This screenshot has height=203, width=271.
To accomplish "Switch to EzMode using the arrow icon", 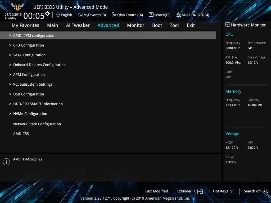I will tap(200, 192).
